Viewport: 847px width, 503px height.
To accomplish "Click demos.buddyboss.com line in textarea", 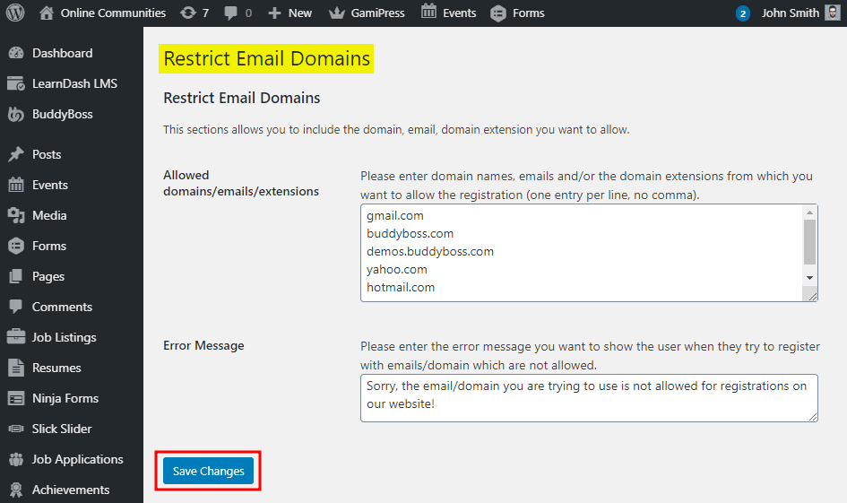I will click(x=430, y=251).
